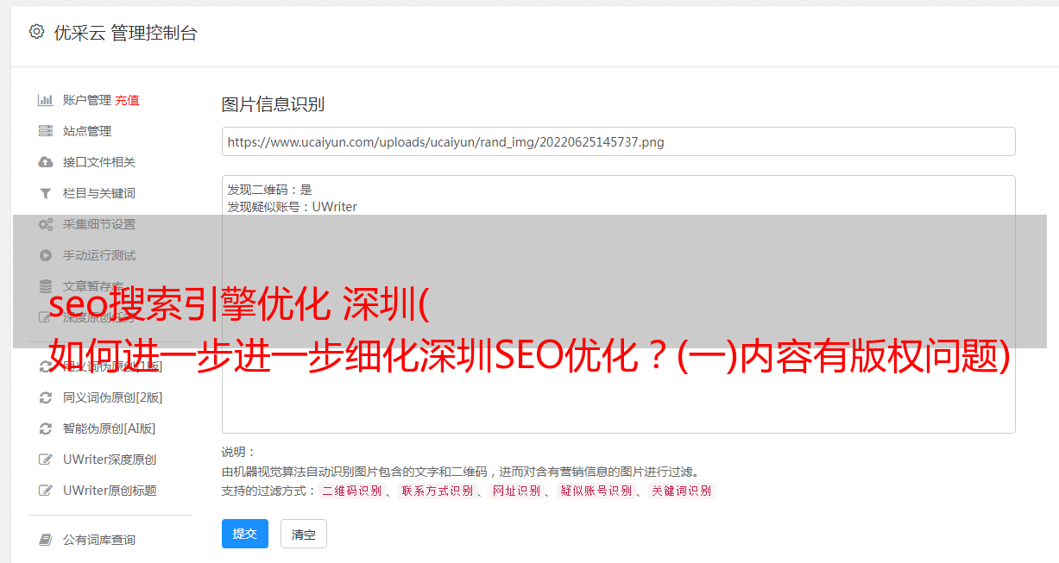
Task: Click the gears icon beside 采集细节设置
Action: tap(46, 224)
